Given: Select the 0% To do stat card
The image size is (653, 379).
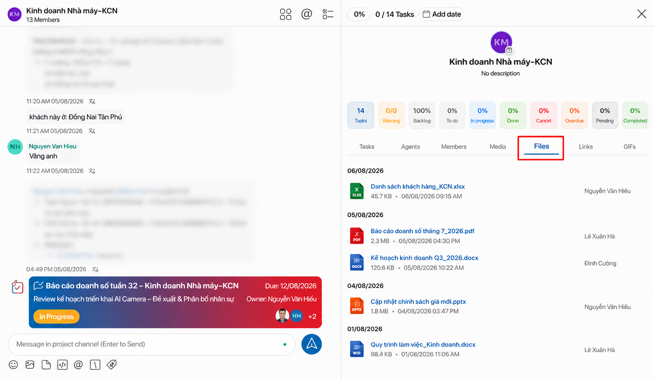Looking at the screenshot, I should (452, 115).
